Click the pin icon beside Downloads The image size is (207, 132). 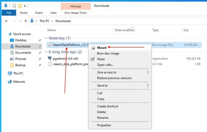tap(40, 46)
